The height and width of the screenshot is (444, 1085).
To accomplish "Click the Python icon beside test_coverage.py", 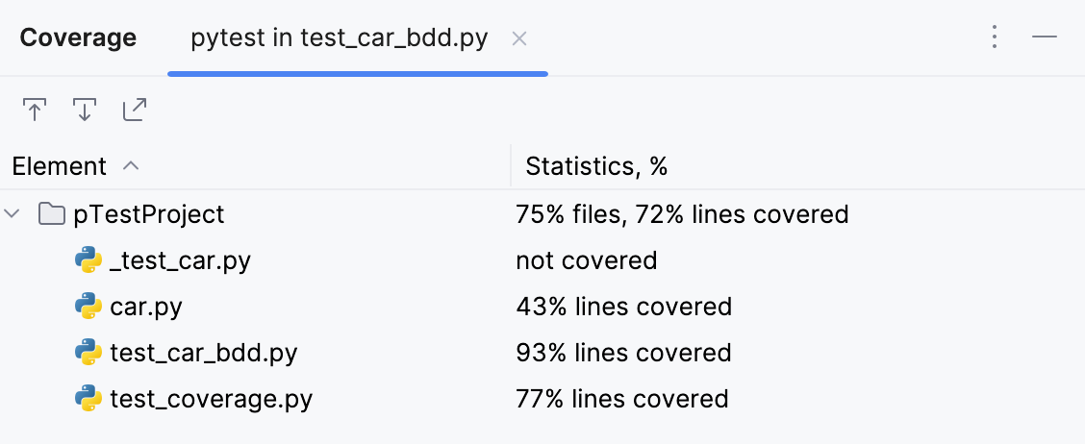I will coord(88,398).
